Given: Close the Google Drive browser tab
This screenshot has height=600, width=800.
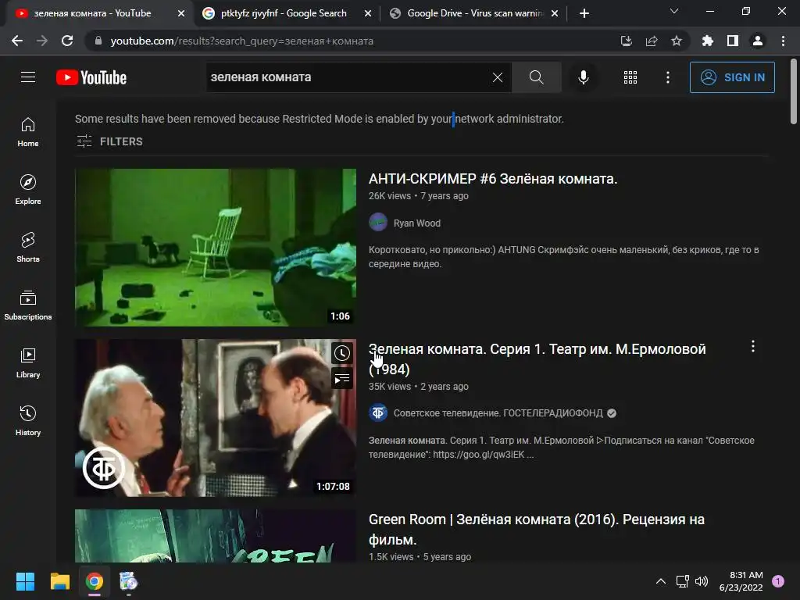Looking at the screenshot, I should [x=555, y=13].
